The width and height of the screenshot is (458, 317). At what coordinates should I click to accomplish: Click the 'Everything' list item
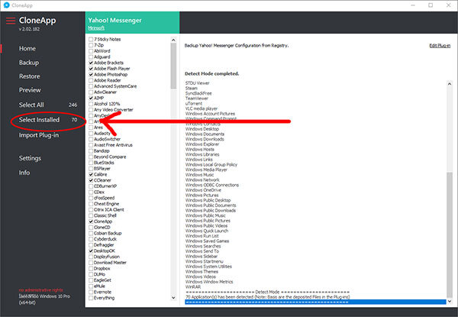coord(104,298)
